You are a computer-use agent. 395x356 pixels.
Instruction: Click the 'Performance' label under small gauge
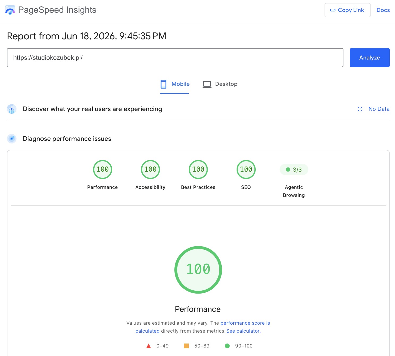[x=103, y=187]
